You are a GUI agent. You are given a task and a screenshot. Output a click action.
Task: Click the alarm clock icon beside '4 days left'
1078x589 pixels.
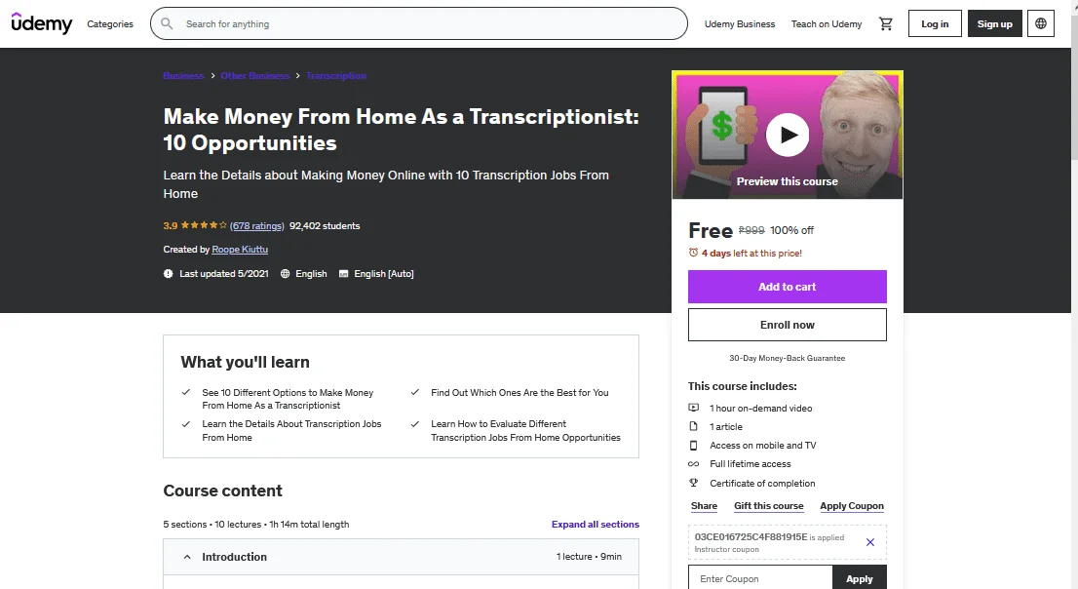693,253
